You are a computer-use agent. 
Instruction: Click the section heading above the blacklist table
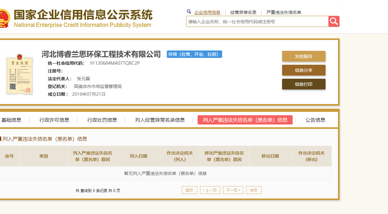pos(45,139)
